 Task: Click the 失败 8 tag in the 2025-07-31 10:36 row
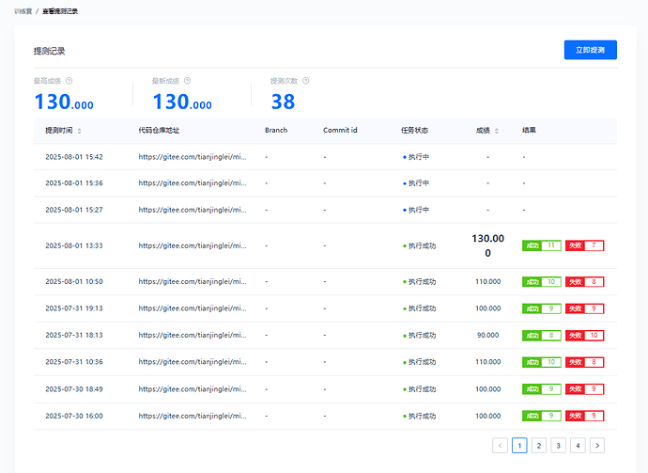[x=584, y=362]
